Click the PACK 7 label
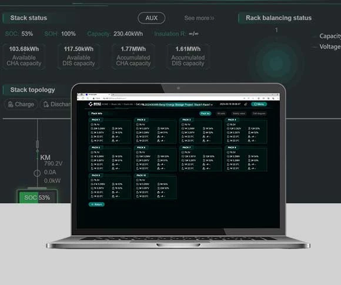341x285 pixels. [x=186, y=147]
